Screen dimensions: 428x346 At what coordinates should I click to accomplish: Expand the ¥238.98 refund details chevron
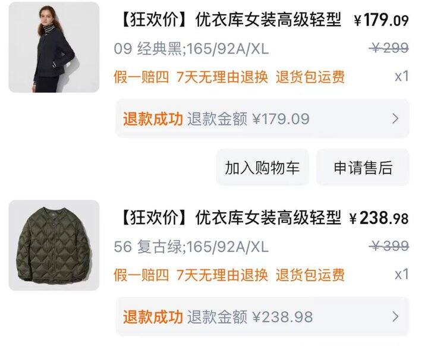pyautogui.click(x=395, y=316)
